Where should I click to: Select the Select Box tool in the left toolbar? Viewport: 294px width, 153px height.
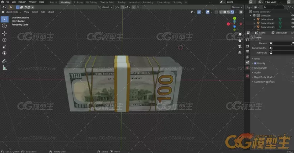click(4, 19)
